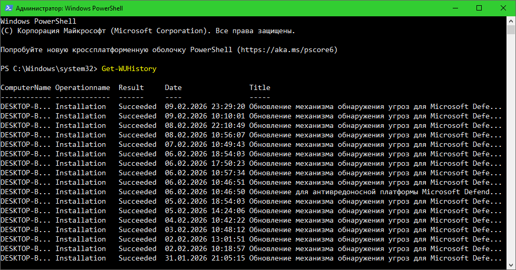Viewport: 516px width, 270px height.
Task: Select the entry dated 09.02.2026 23:29:20
Action: 205,107
